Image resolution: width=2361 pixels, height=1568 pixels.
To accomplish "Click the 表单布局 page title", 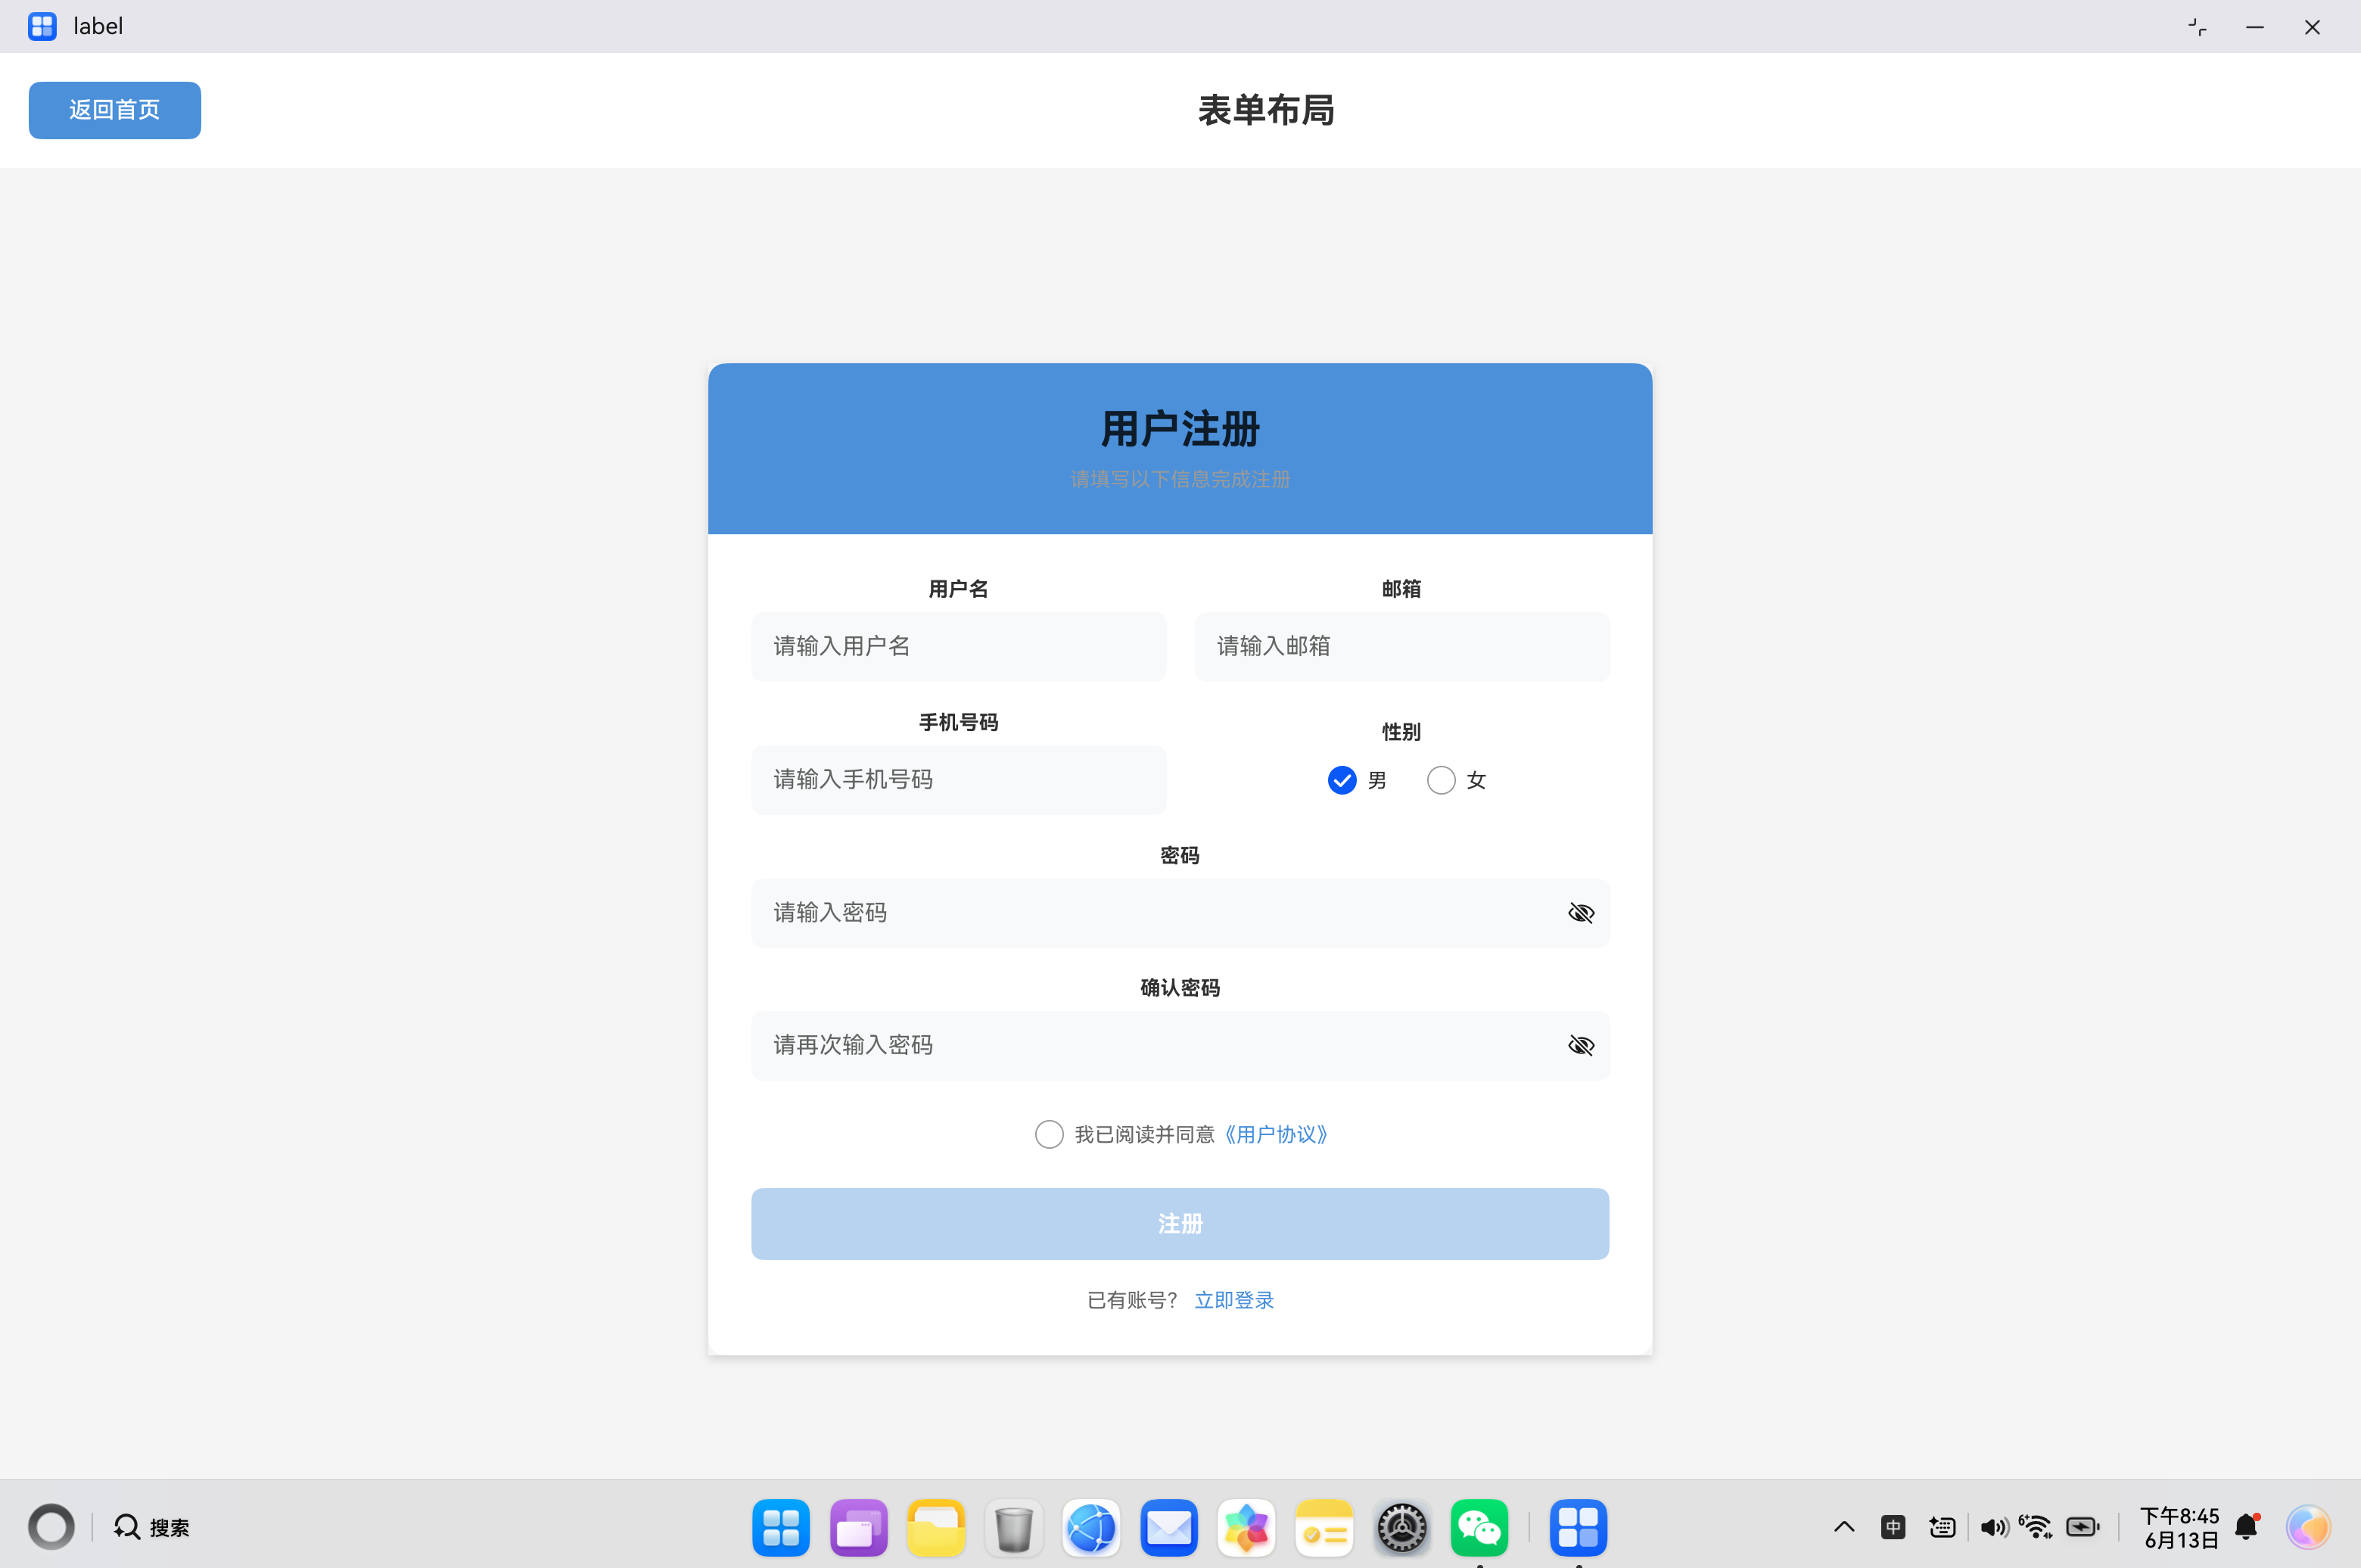I will pyautogui.click(x=1266, y=110).
